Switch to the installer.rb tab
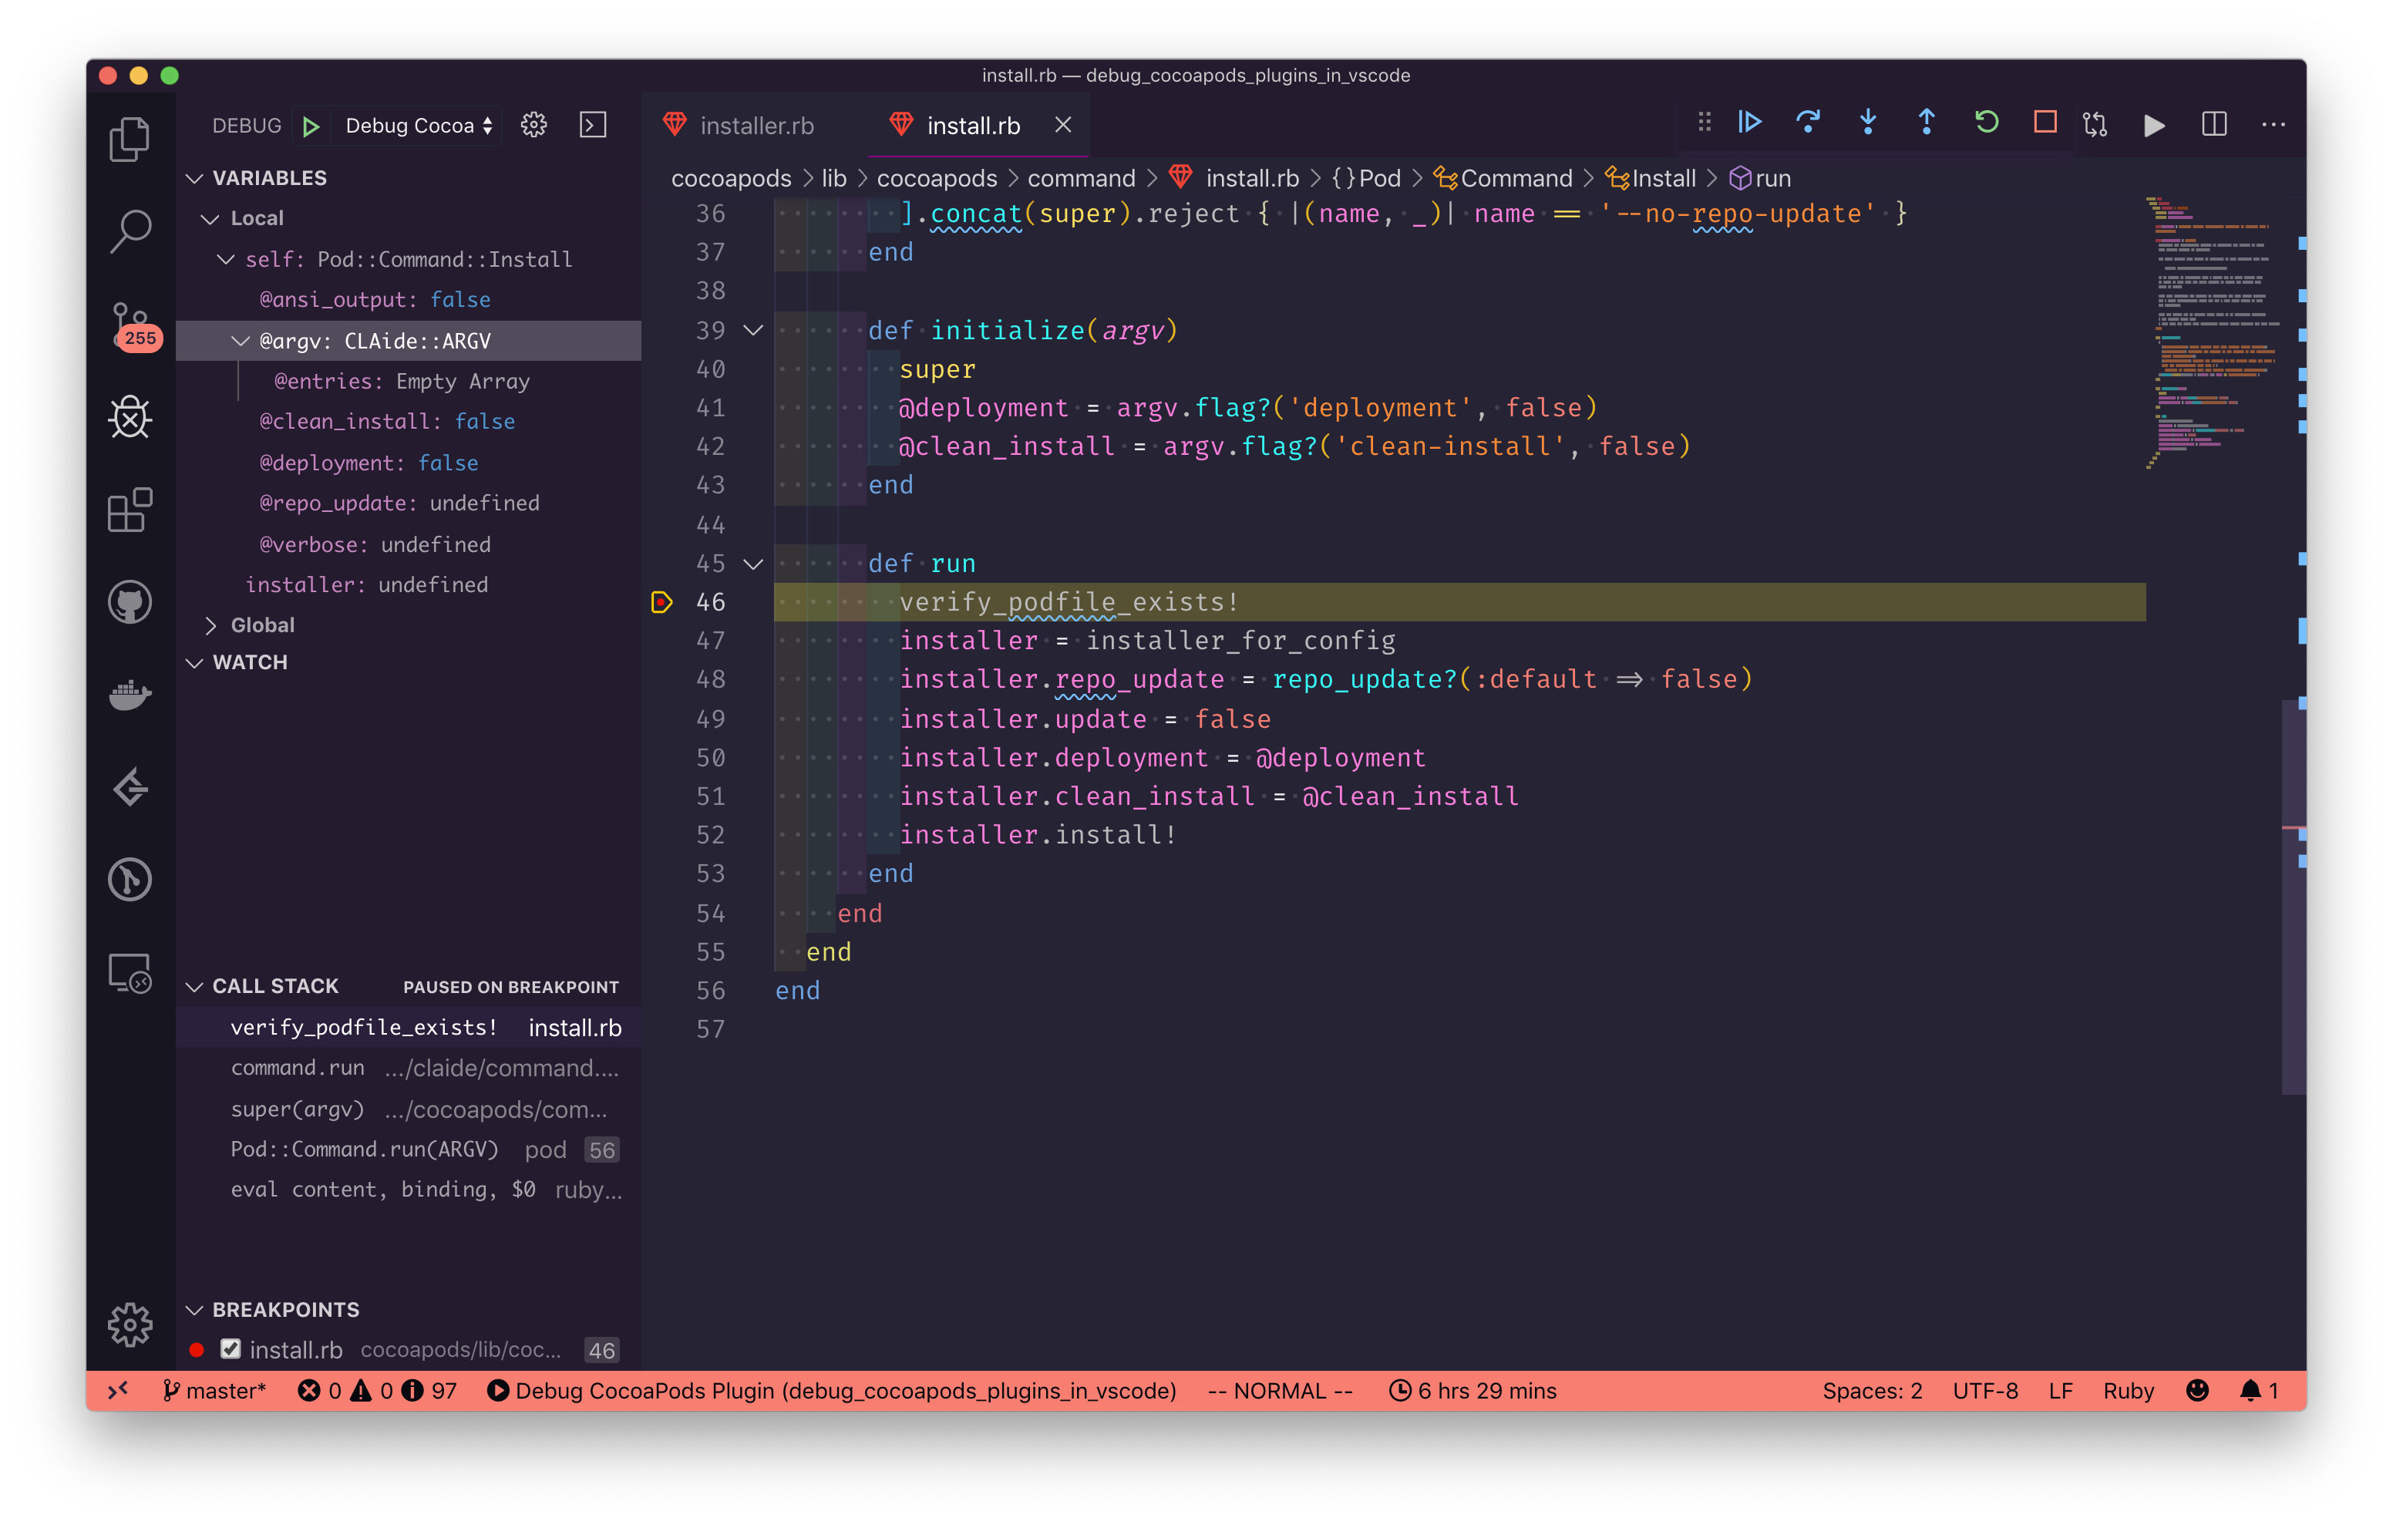The height and width of the screenshot is (1525, 2393). click(x=756, y=125)
